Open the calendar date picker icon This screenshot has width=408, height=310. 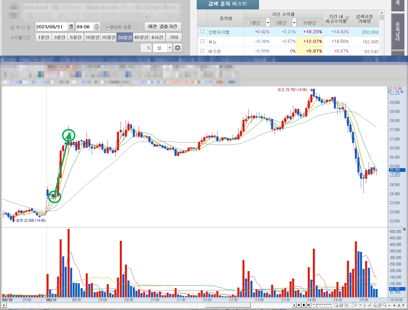[x=71, y=27]
